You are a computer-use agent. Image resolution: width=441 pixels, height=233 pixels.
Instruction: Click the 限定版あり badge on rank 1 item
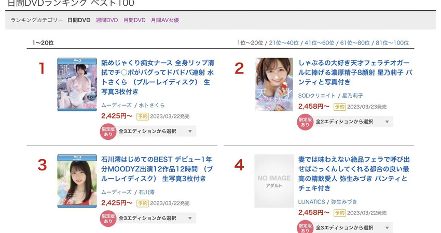(x=108, y=132)
